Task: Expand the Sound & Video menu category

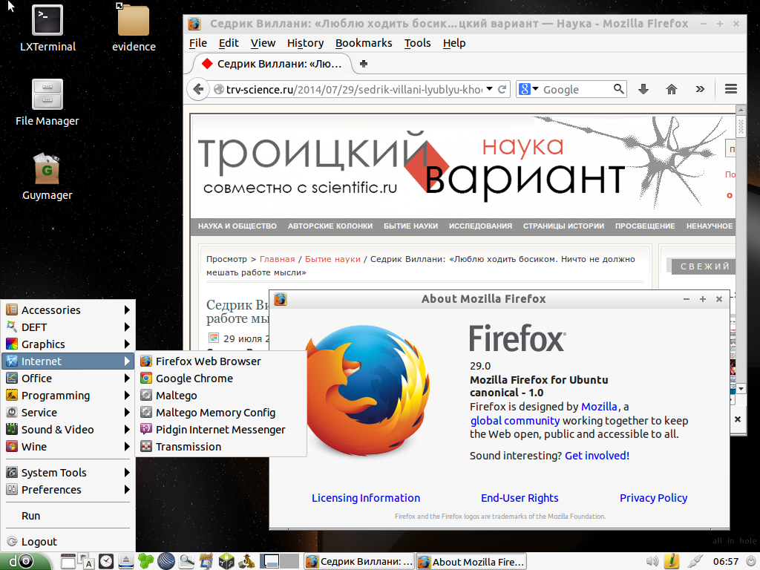Action: tap(68, 430)
